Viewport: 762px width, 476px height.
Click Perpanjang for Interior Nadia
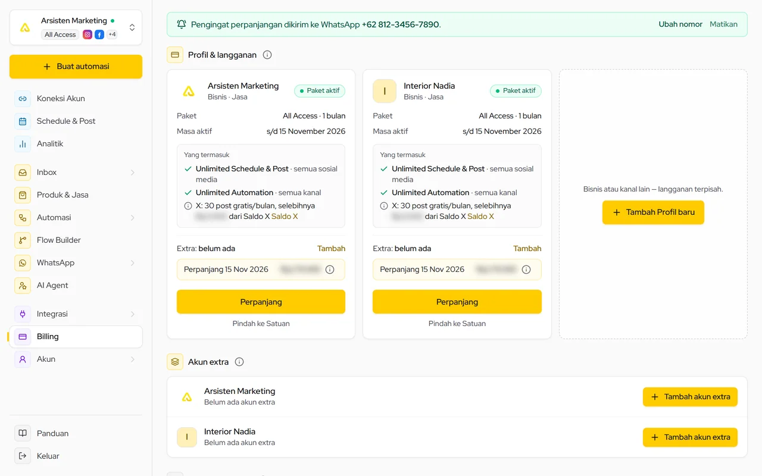click(x=457, y=302)
